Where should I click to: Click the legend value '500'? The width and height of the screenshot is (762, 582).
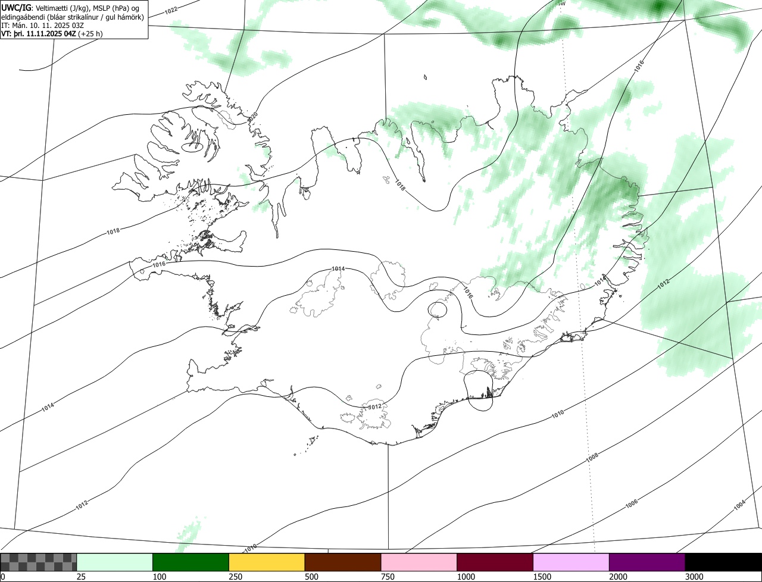click(x=311, y=577)
